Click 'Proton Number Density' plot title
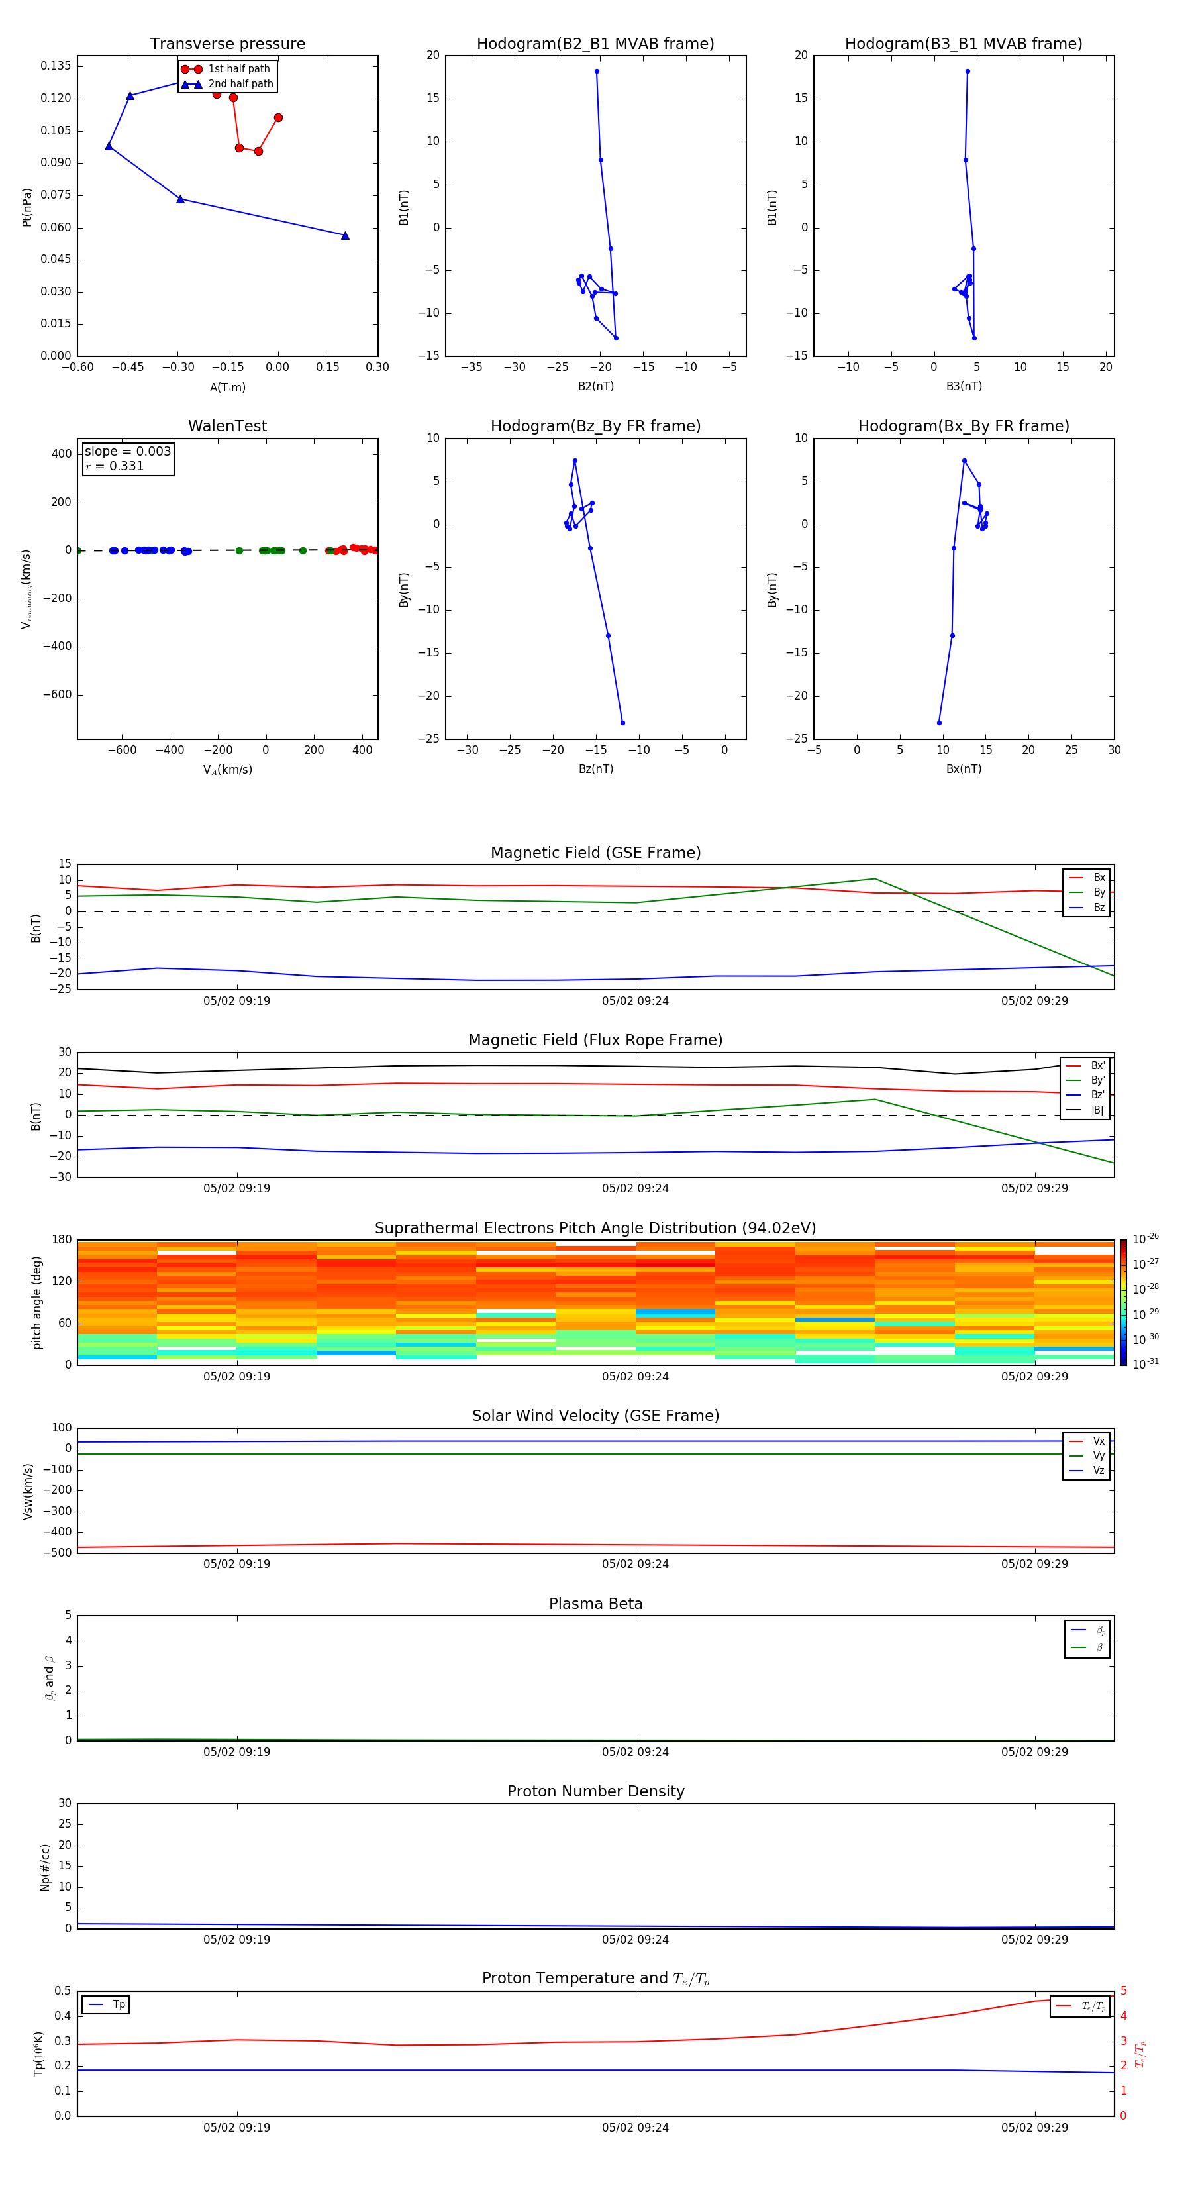Viewport: 1192px width, 2186px height. [595, 1791]
